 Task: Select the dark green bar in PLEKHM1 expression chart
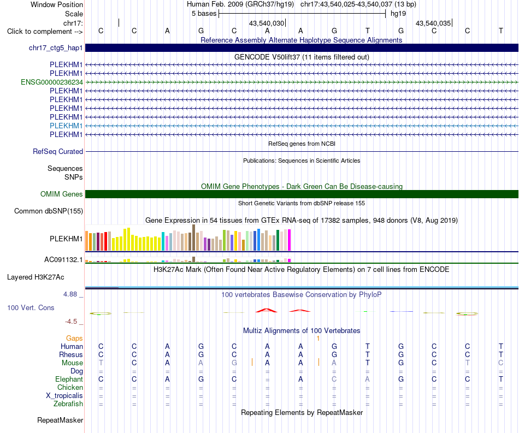278,240
